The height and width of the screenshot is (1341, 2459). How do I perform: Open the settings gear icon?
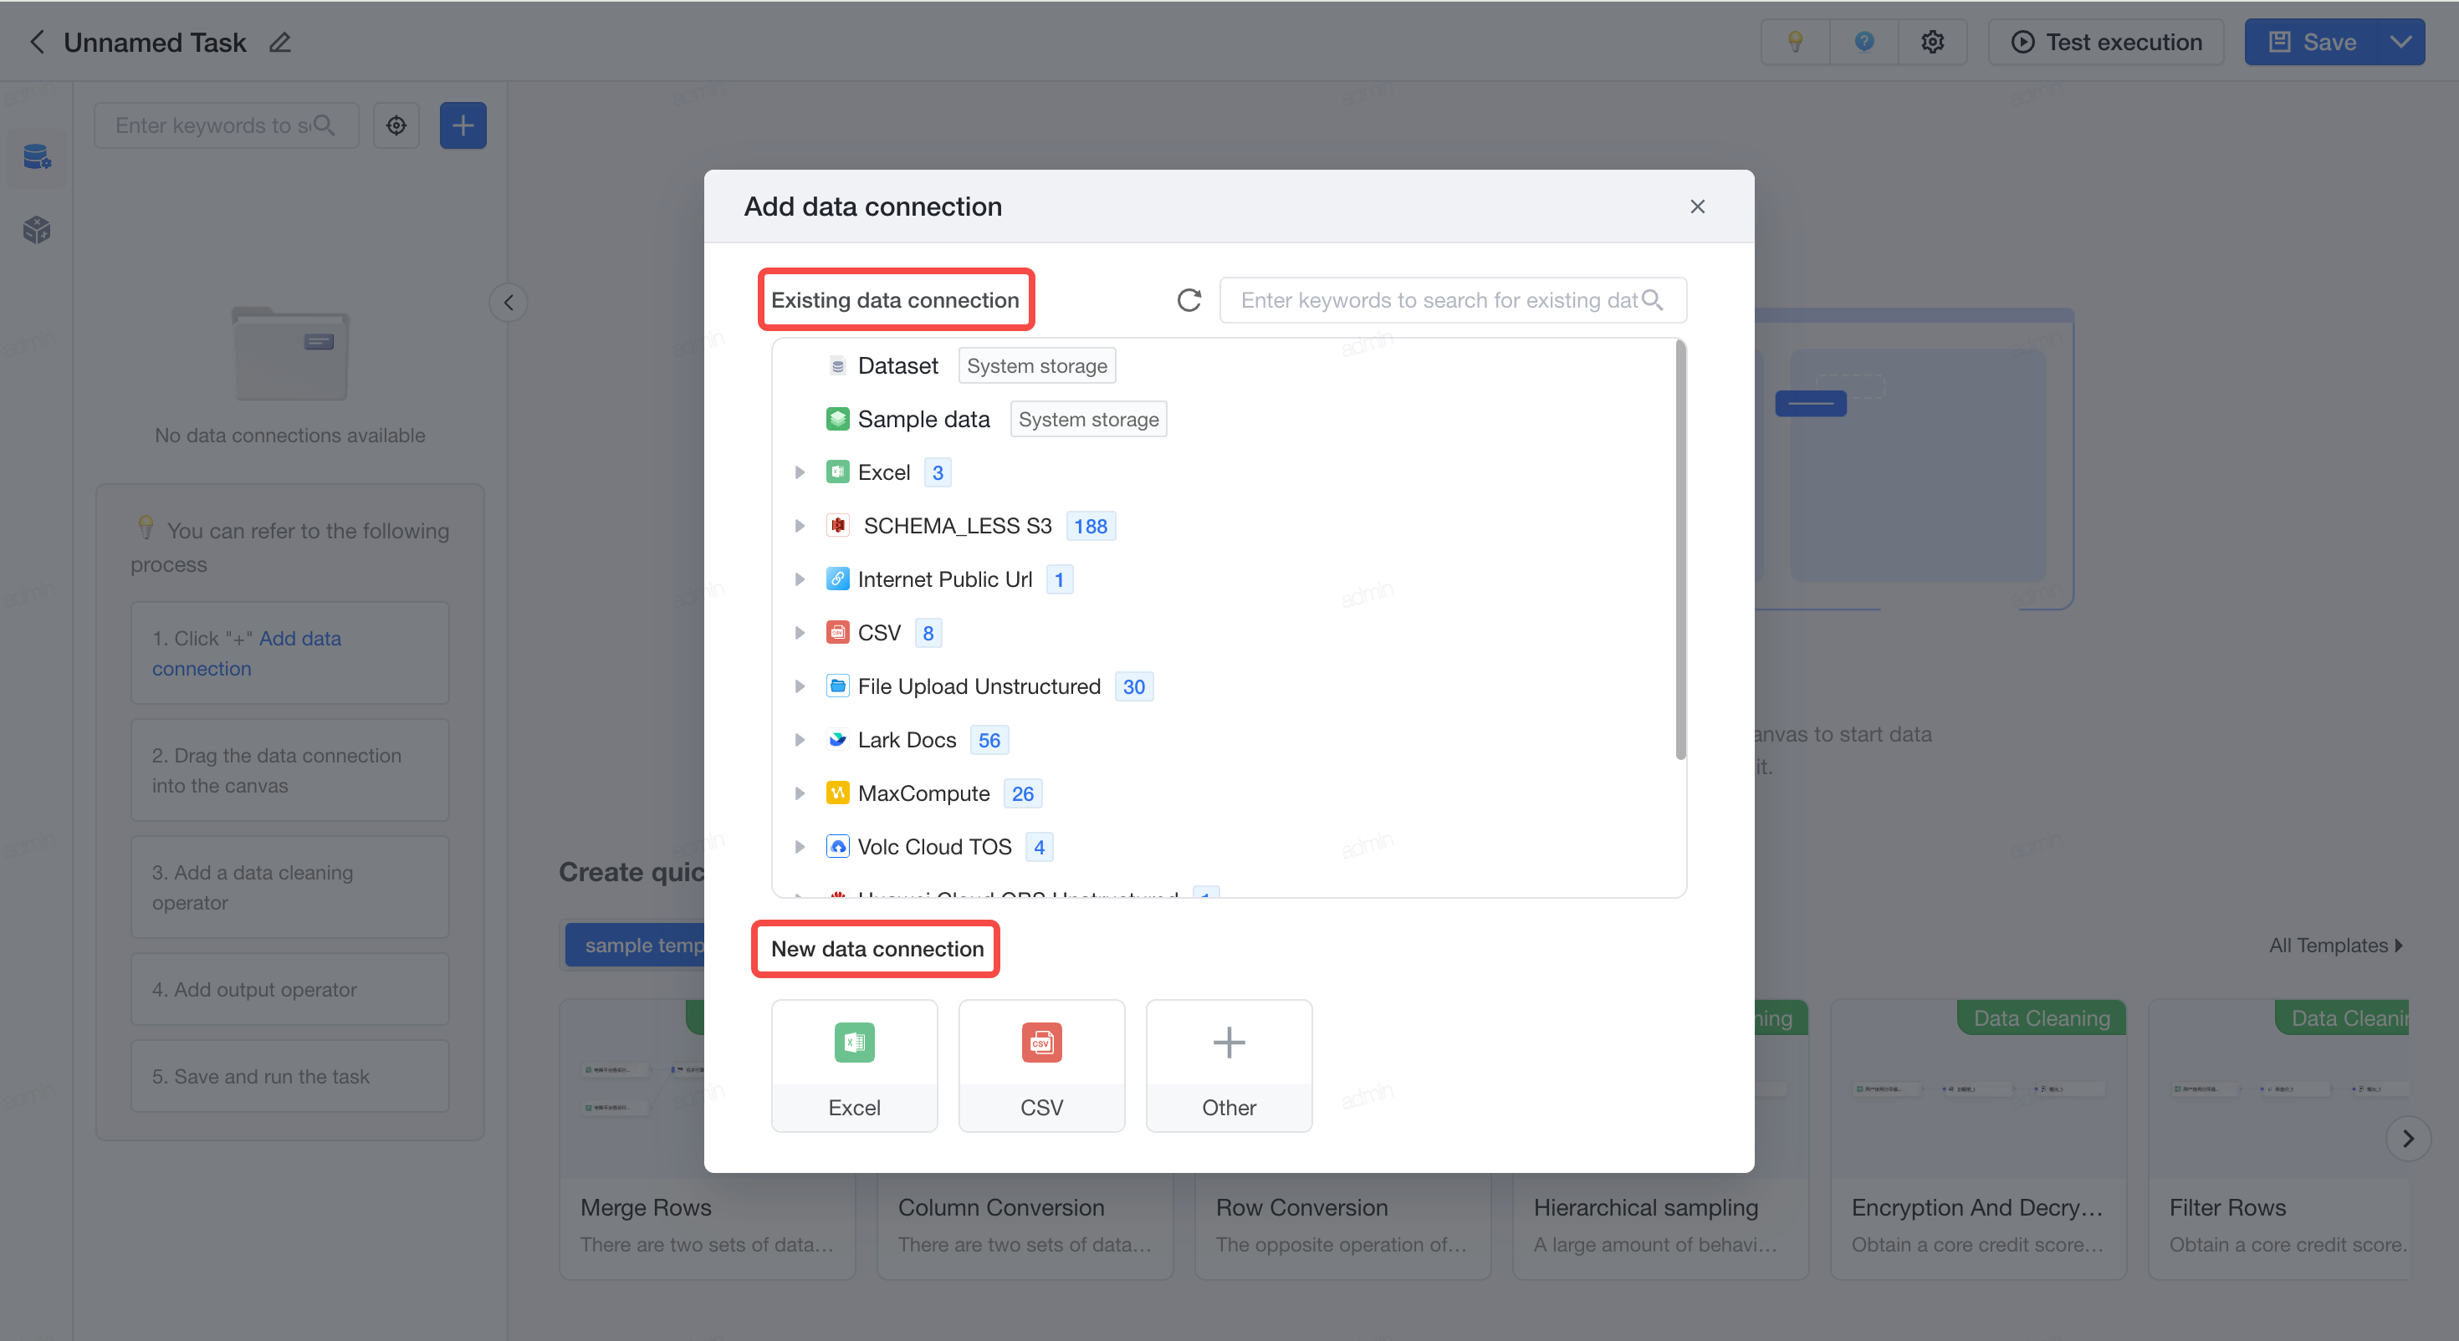(1933, 42)
